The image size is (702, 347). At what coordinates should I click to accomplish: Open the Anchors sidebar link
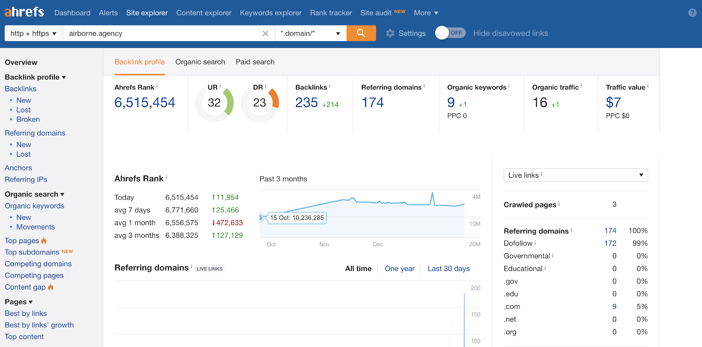(18, 168)
